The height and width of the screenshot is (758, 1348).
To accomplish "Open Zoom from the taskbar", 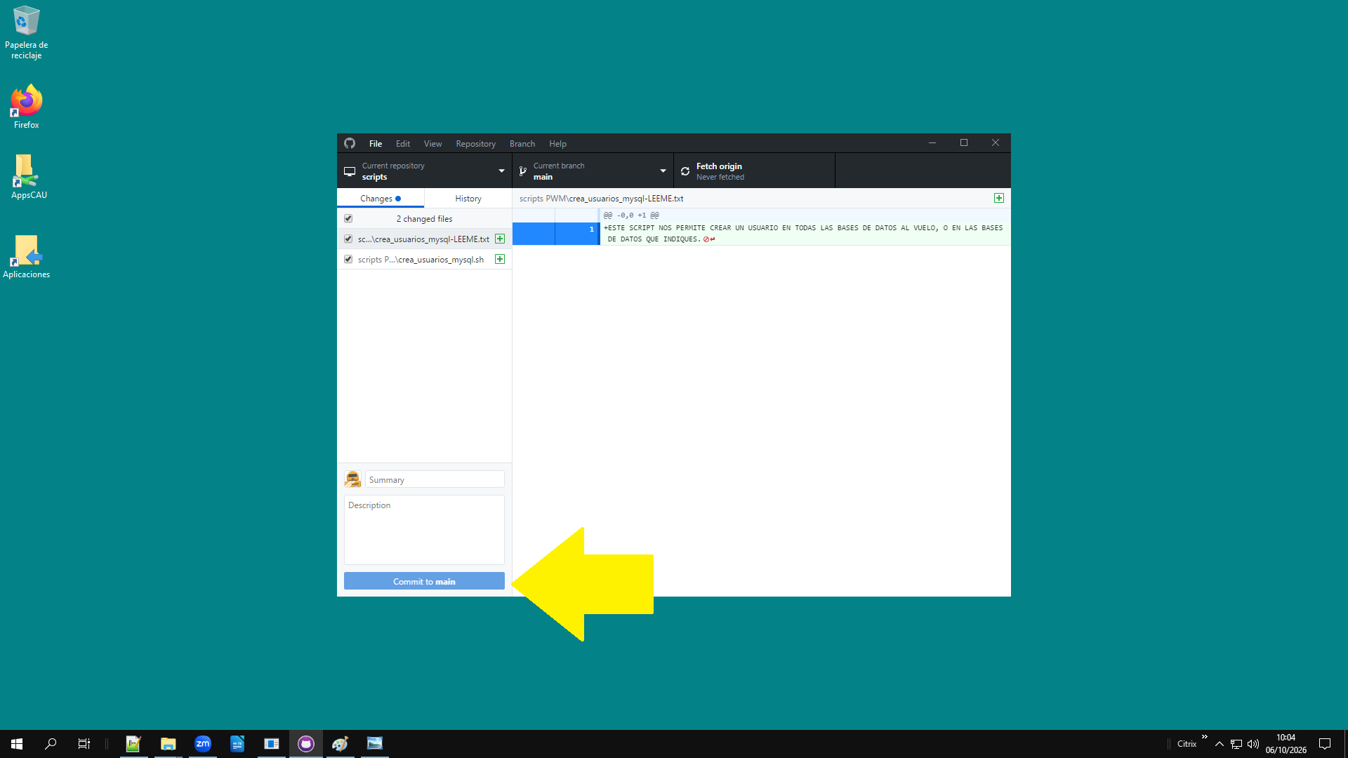I will point(203,744).
